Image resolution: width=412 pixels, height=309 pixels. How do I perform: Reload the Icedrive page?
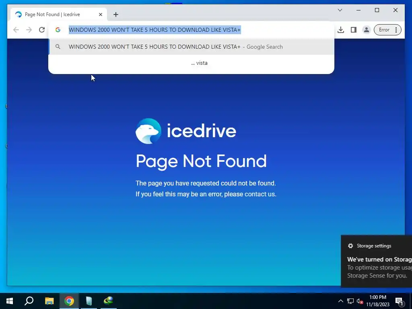click(x=42, y=30)
